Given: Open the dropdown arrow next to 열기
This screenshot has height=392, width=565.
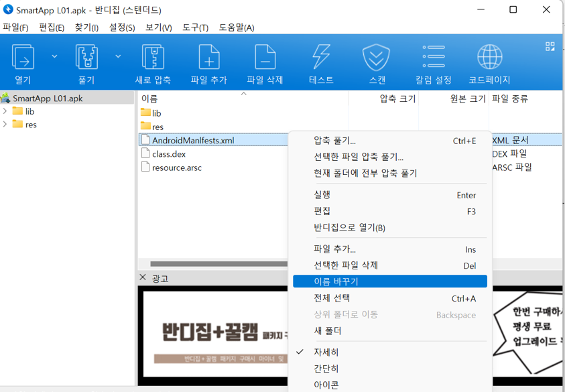Looking at the screenshot, I should tap(54, 56).
